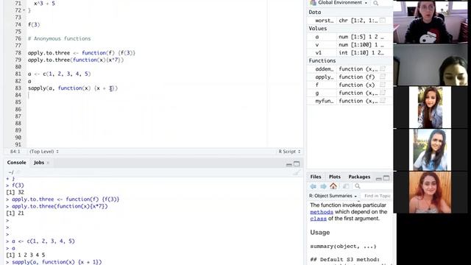Click the working directory arrow icon beside ~/
This screenshot has width=471, height=265.
(18, 172)
